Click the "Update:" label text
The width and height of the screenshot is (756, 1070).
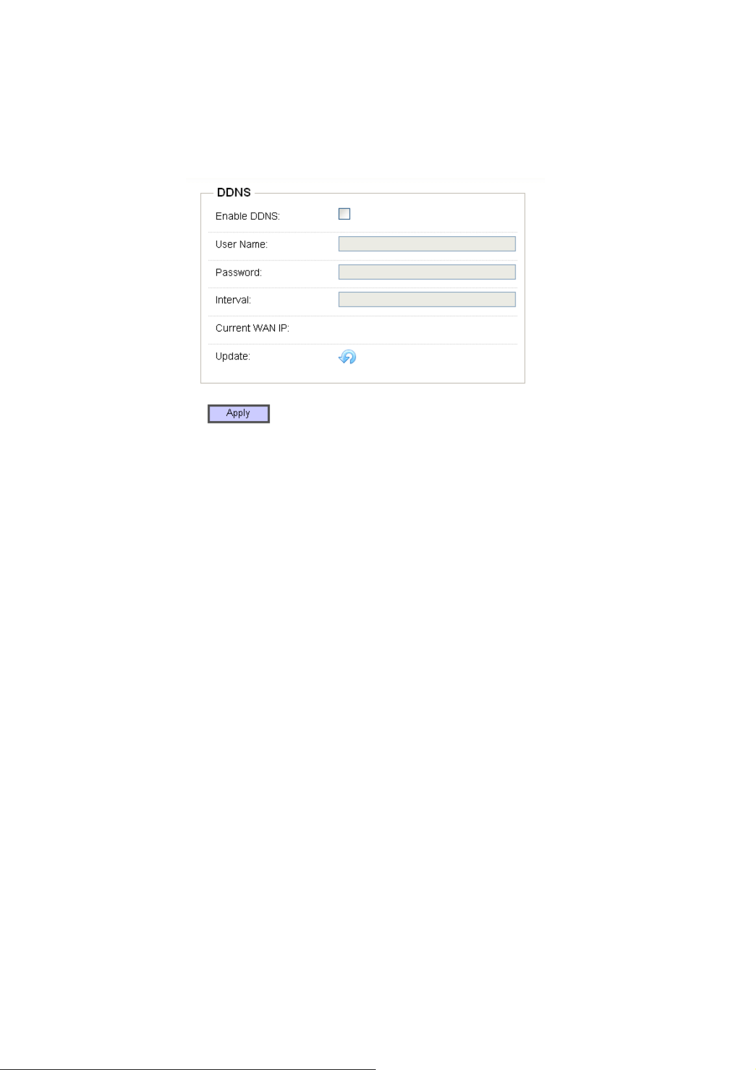coord(233,356)
